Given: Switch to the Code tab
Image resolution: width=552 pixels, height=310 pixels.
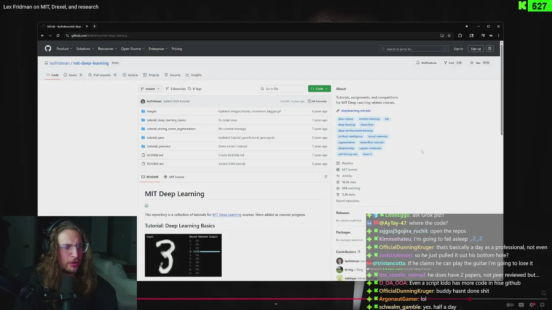Looking at the screenshot, I should [x=53, y=75].
